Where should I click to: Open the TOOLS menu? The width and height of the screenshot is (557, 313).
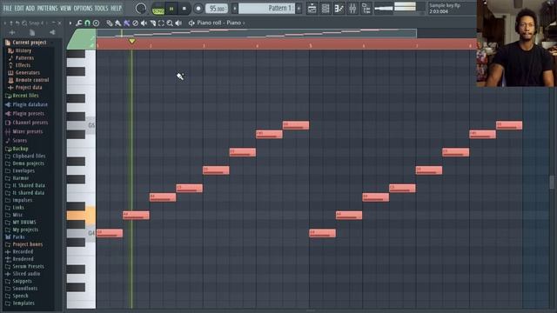point(101,8)
